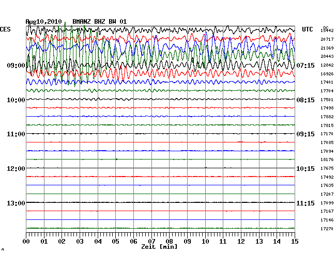Click the DC value "17492"
This screenshot has height=255, width=336.
tap(327, 178)
